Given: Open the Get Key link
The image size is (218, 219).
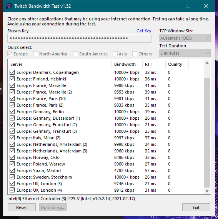Looking at the screenshot, I should click(x=144, y=31).
